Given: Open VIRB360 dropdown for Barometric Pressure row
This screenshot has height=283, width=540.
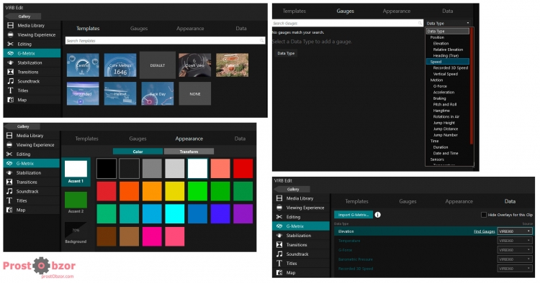Looking at the screenshot, I should pyautogui.click(x=515, y=259).
